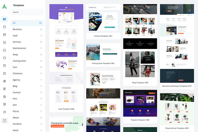Open the Containers single-window icon
198x132 pixels.
coord(4,58)
